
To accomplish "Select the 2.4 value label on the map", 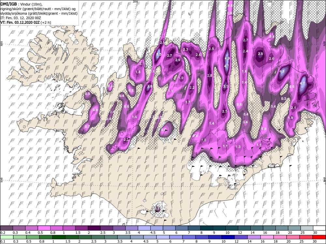I will coord(245,51).
